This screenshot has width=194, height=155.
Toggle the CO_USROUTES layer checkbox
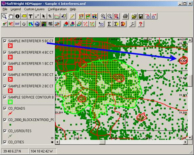(5, 131)
